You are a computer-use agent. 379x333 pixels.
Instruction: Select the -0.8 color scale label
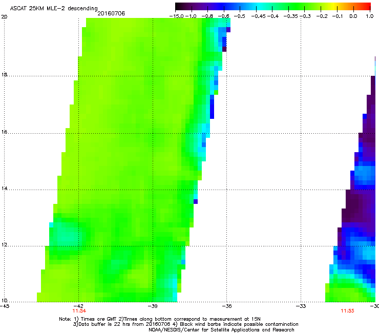[x=207, y=16]
